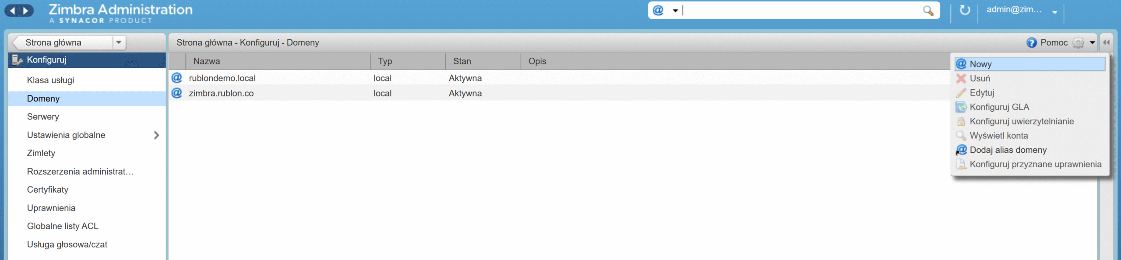Click the @ icon beside rublondemo.local
Image resolution: width=1121 pixels, height=260 pixels.
[176, 78]
